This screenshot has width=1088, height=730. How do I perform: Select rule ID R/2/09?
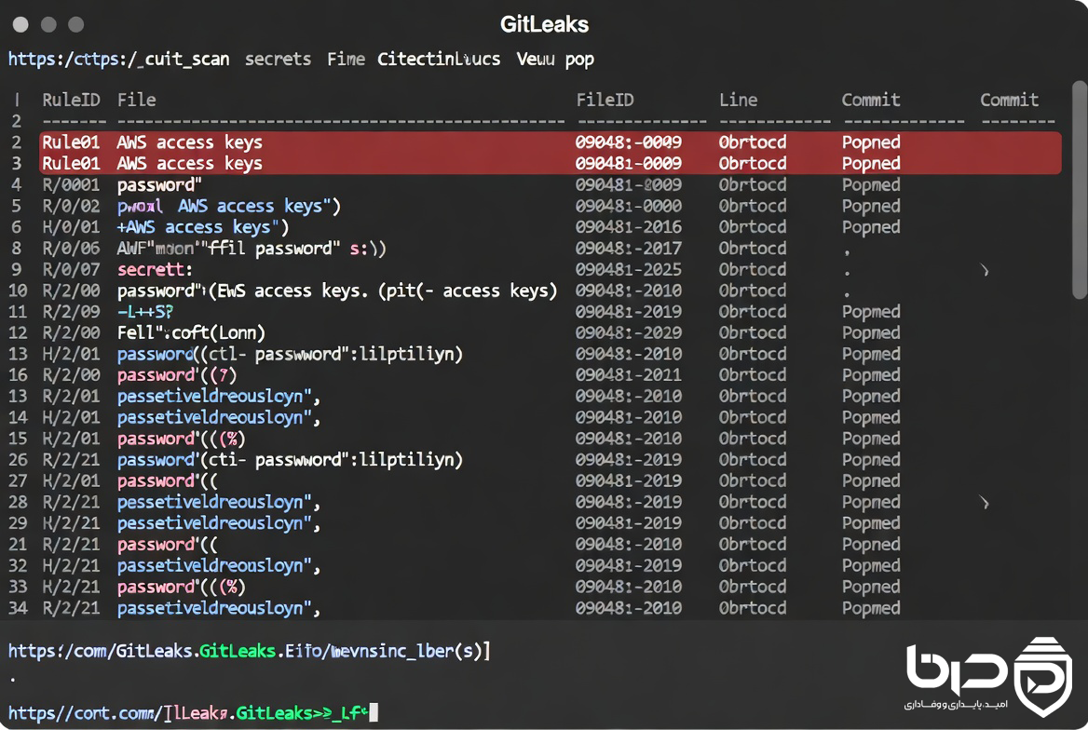[71, 312]
